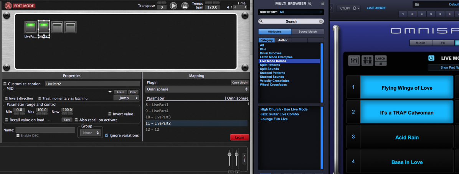Viewport: 459px width, 174px height.
Task: Decrease tempo with the minus stepper
Action: pyautogui.click(x=208, y=3)
